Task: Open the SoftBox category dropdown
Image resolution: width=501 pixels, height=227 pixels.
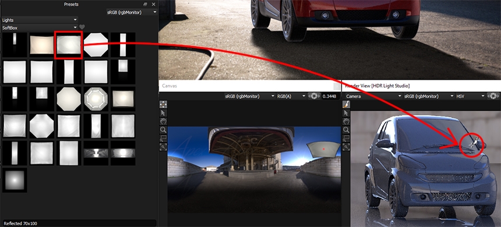Action: [x=40, y=28]
